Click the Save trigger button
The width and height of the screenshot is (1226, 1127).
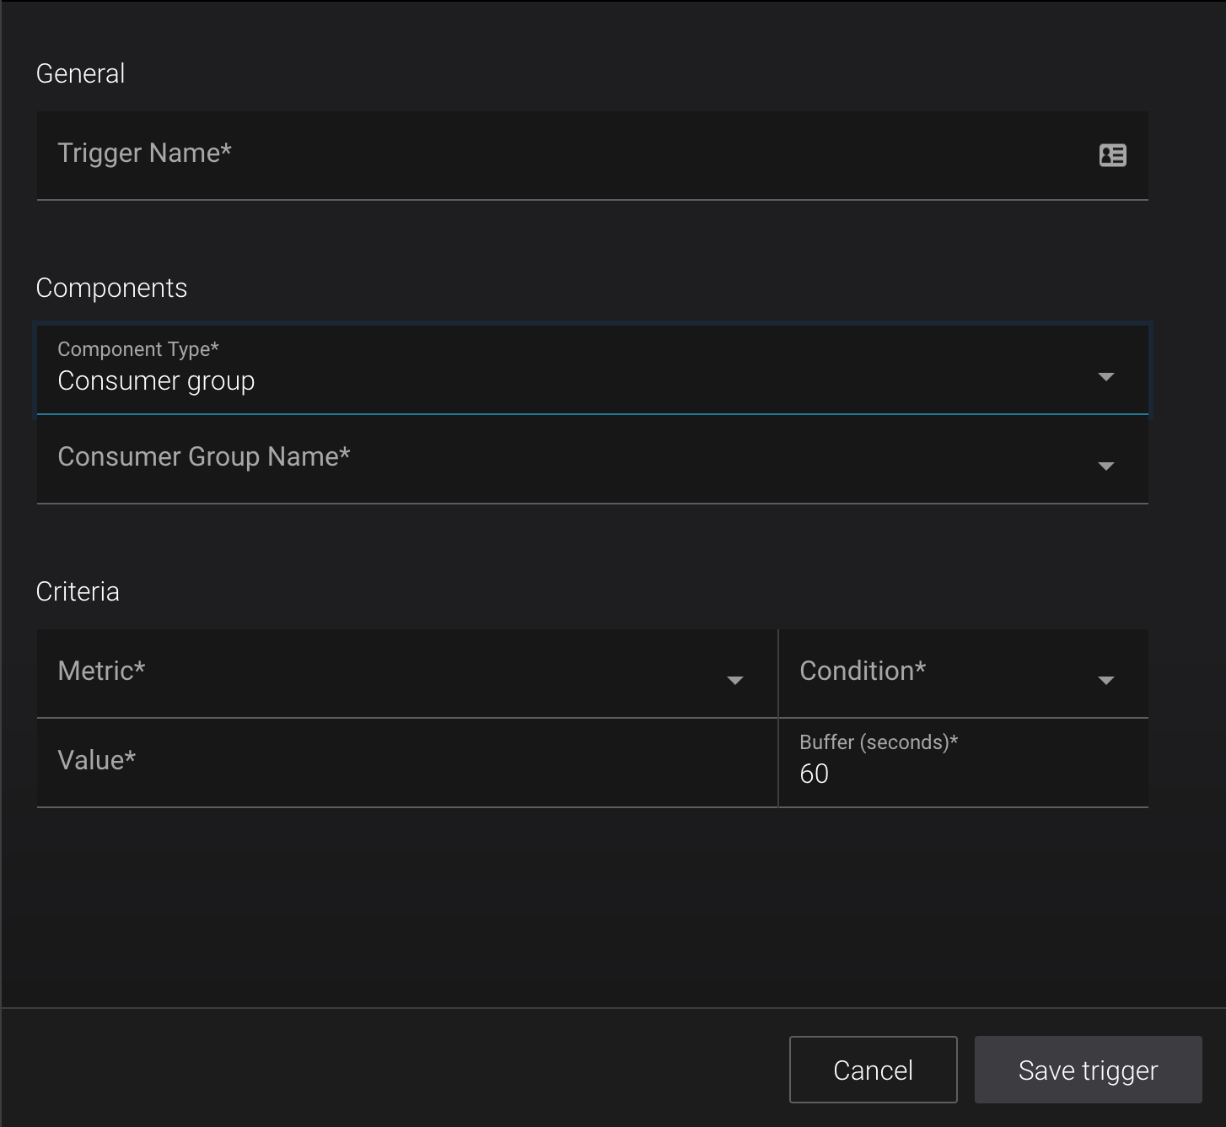click(1088, 1070)
